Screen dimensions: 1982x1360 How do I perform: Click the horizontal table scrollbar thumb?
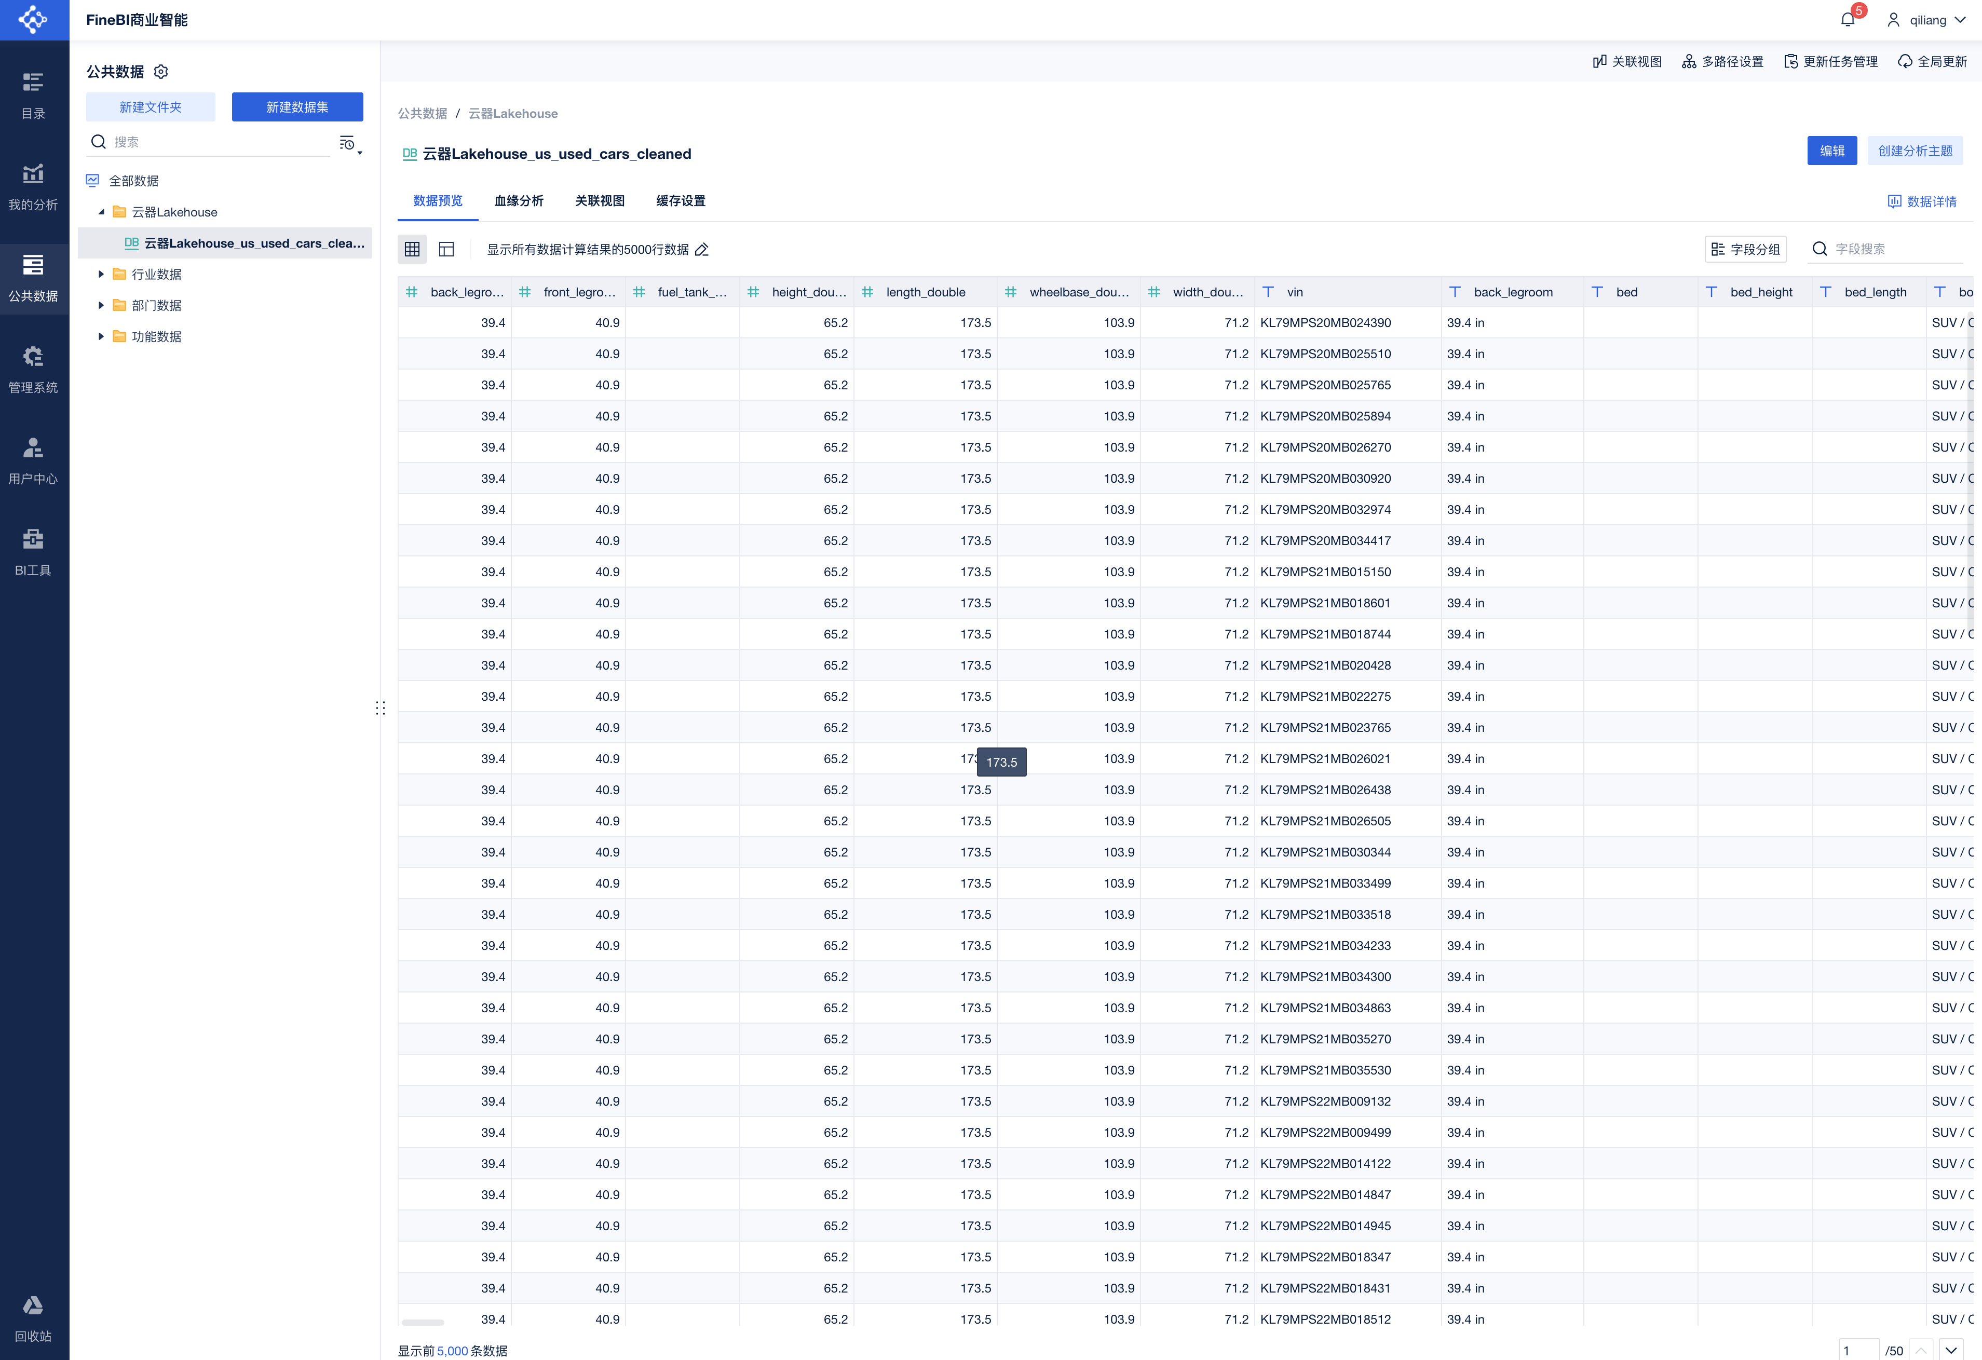(423, 1323)
